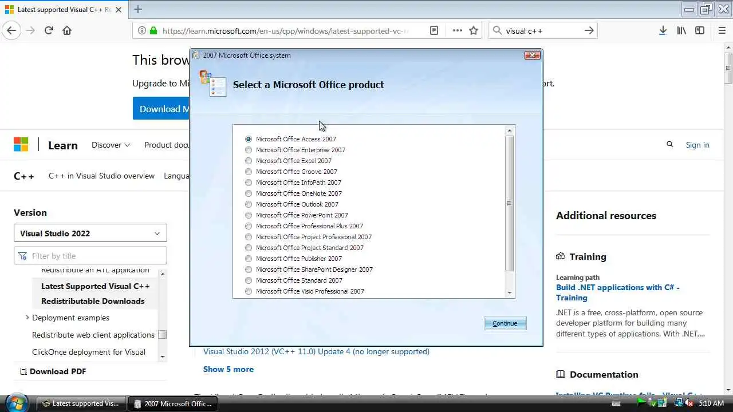Screen dimensions: 733x412
Task: Click the Microsoft logo on Learn page
Action: 21,145
